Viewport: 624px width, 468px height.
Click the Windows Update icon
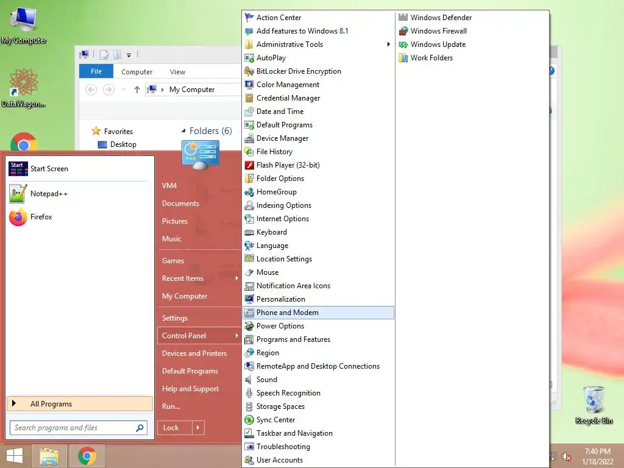[403, 44]
